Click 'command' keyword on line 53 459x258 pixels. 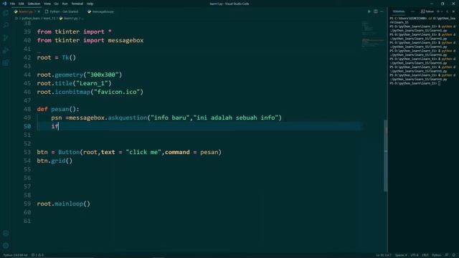[177, 152]
